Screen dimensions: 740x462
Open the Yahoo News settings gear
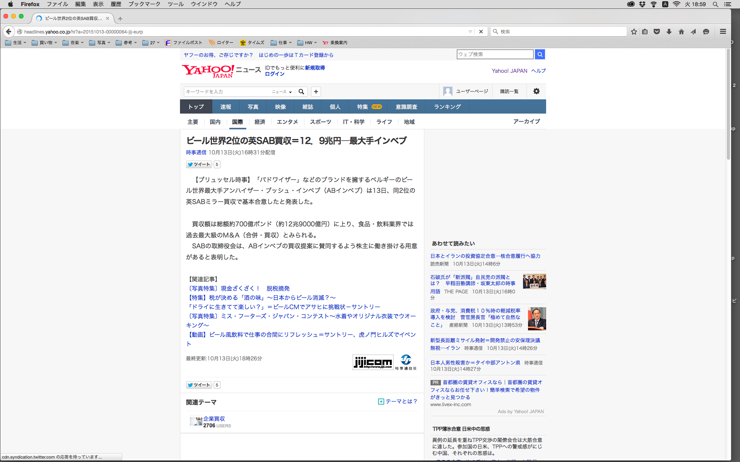pos(536,91)
